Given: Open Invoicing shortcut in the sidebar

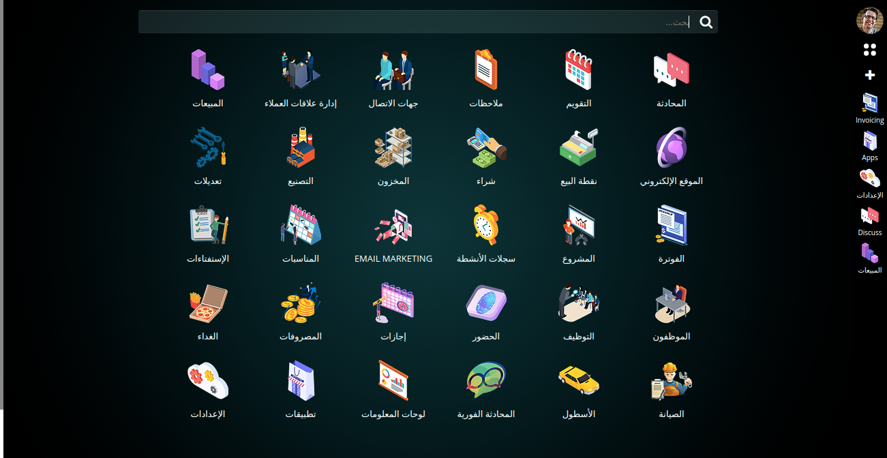Looking at the screenshot, I should coord(869,108).
